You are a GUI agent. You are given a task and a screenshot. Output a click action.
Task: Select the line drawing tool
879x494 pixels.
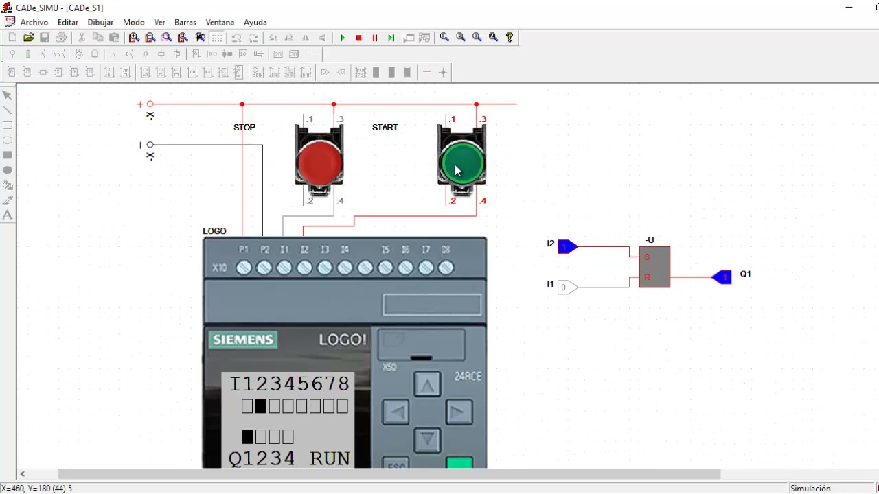(x=8, y=110)
